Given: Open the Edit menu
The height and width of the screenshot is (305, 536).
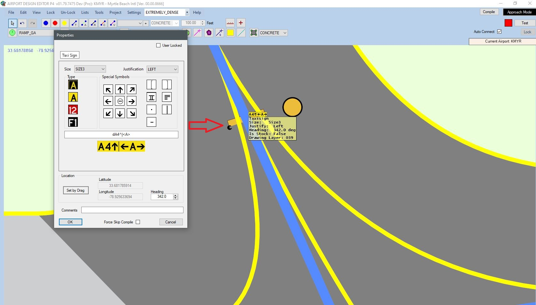Looking at the screenshot, I should coord(23,12).
